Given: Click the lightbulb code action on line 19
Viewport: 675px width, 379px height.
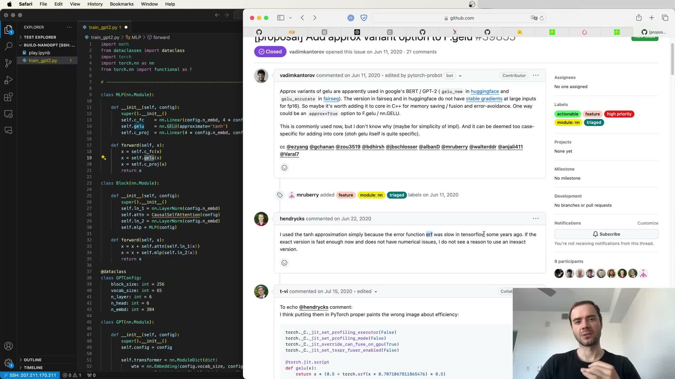Looking at the screenshot, I should click(x=104, y=158).
